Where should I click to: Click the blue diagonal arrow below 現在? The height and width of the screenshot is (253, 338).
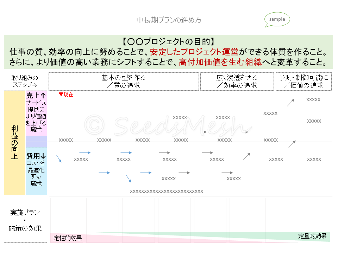59,159
